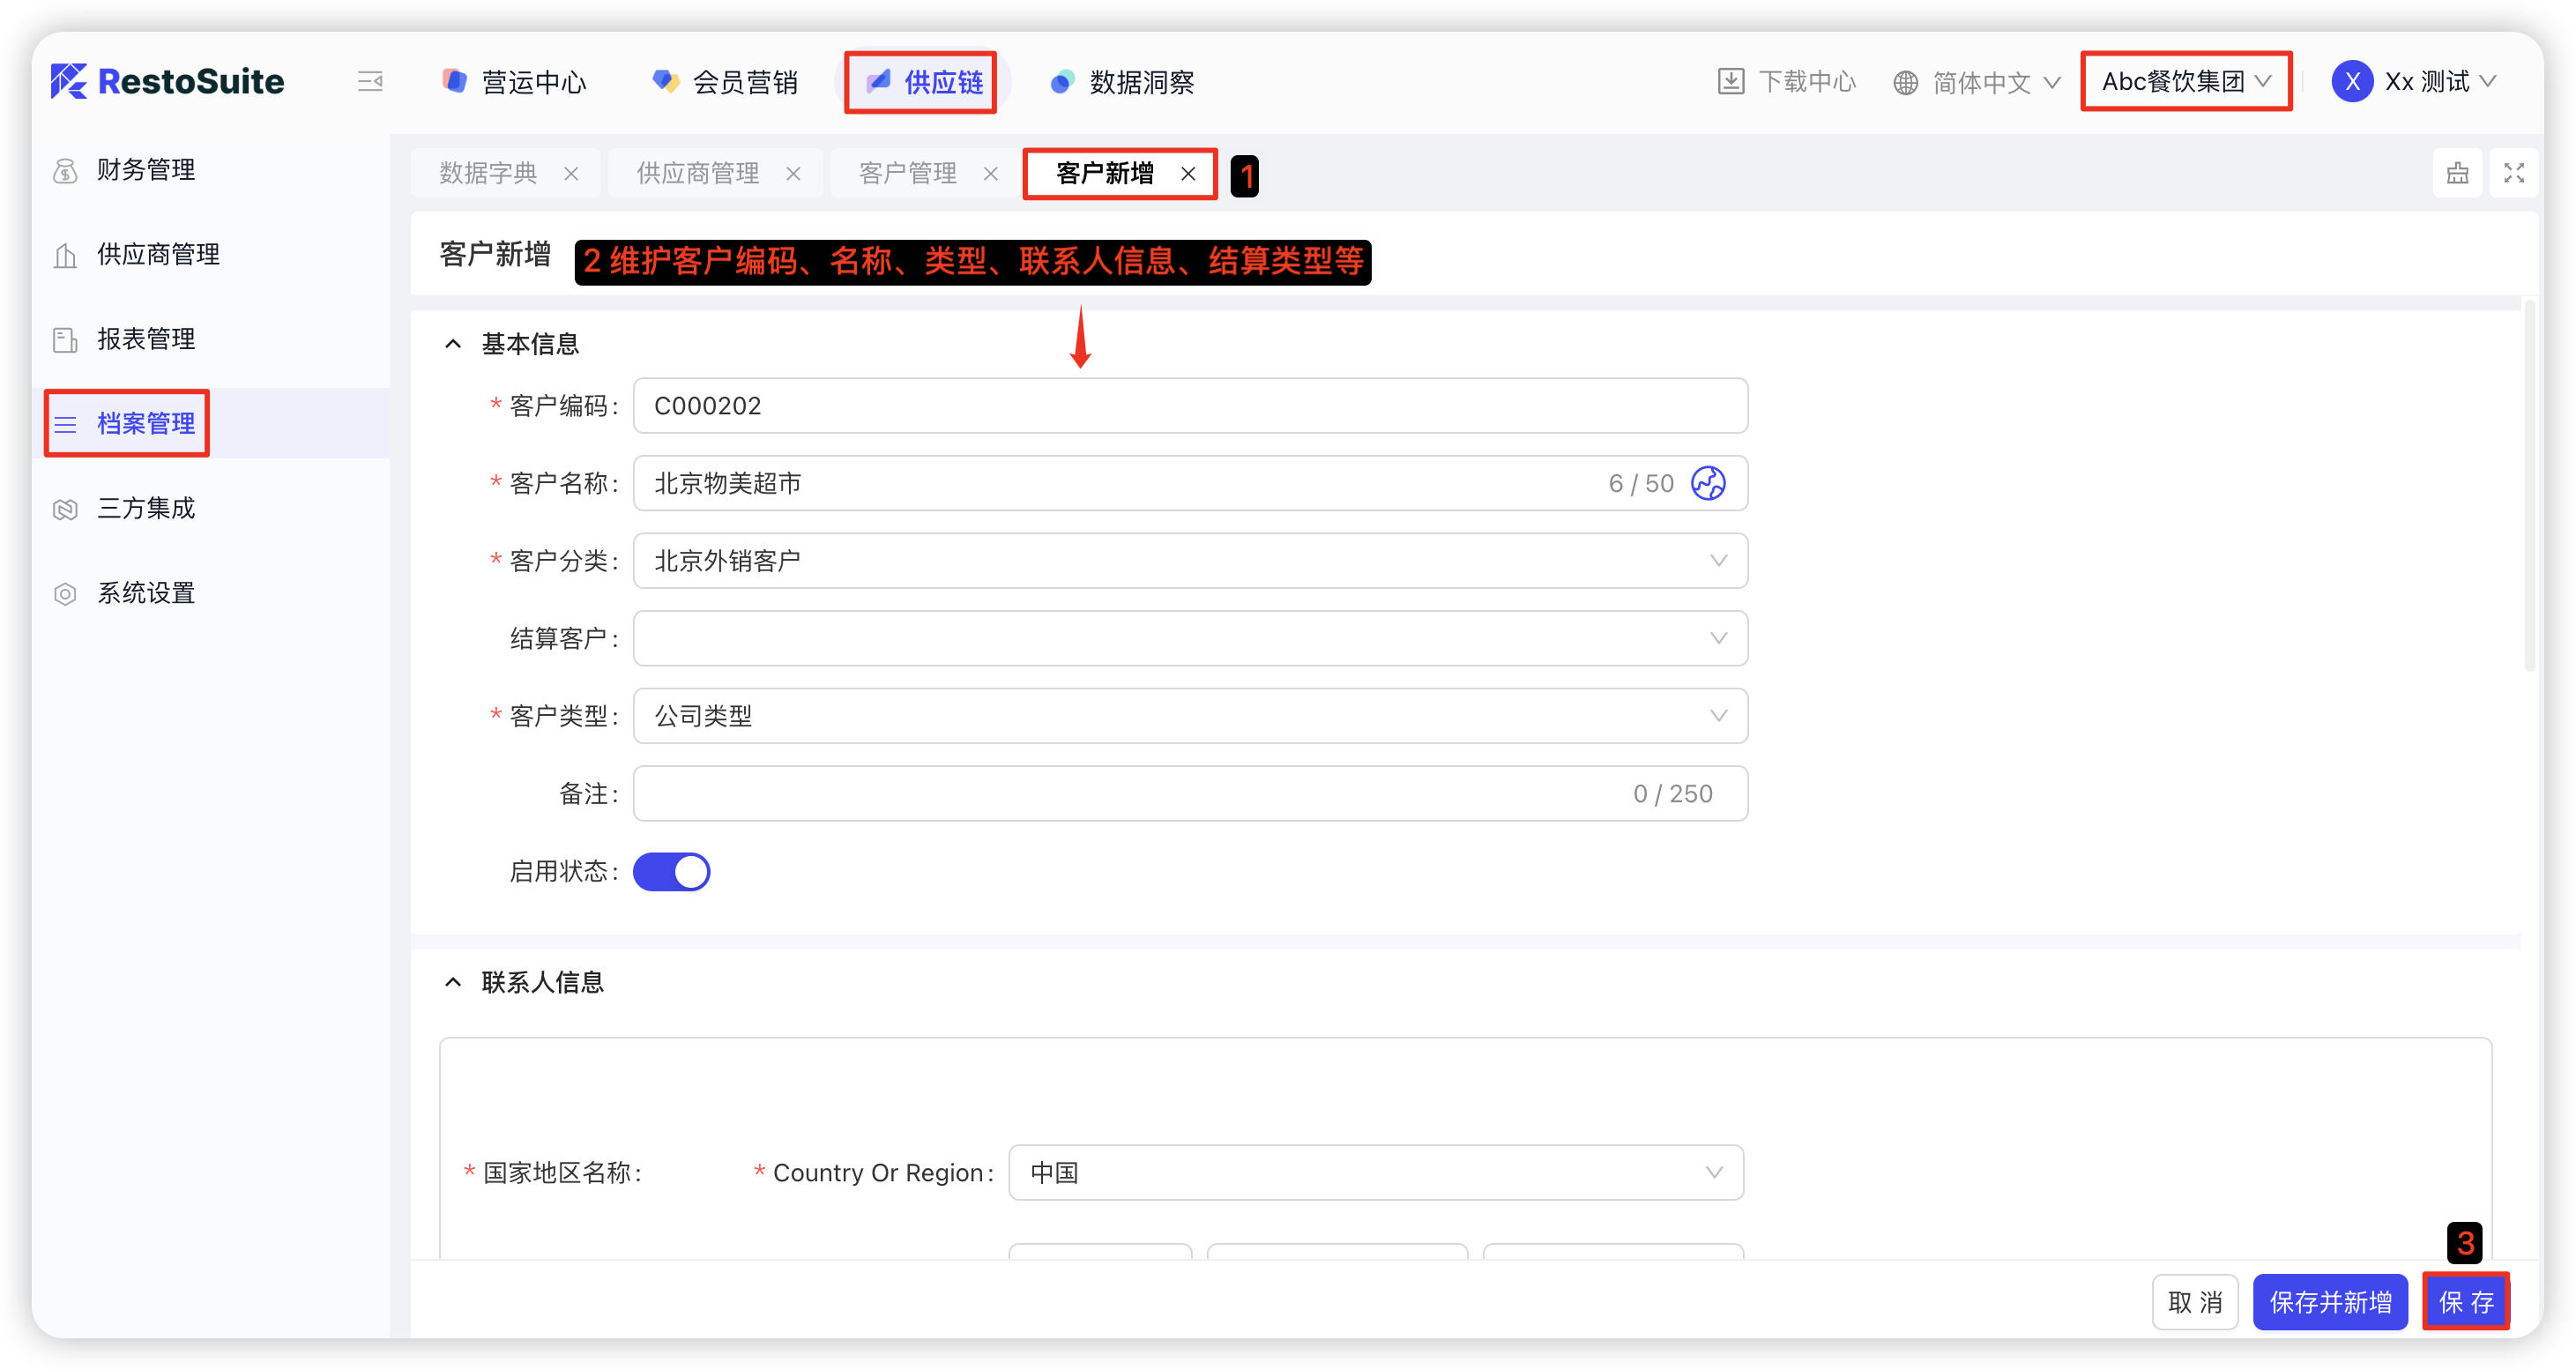This screenshot has height=1370, width=2576.
Task: Click the fullscreen expand icon at top right
Action: tap(2513, 173)
